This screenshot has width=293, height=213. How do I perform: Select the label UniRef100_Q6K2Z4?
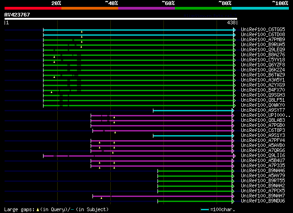point(263,70)
